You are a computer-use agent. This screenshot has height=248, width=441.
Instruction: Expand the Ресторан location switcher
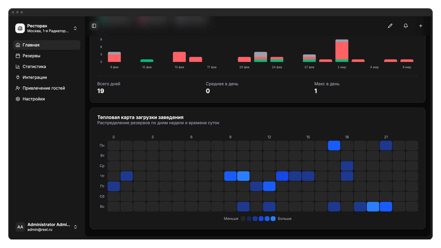(x=75, y=28)
